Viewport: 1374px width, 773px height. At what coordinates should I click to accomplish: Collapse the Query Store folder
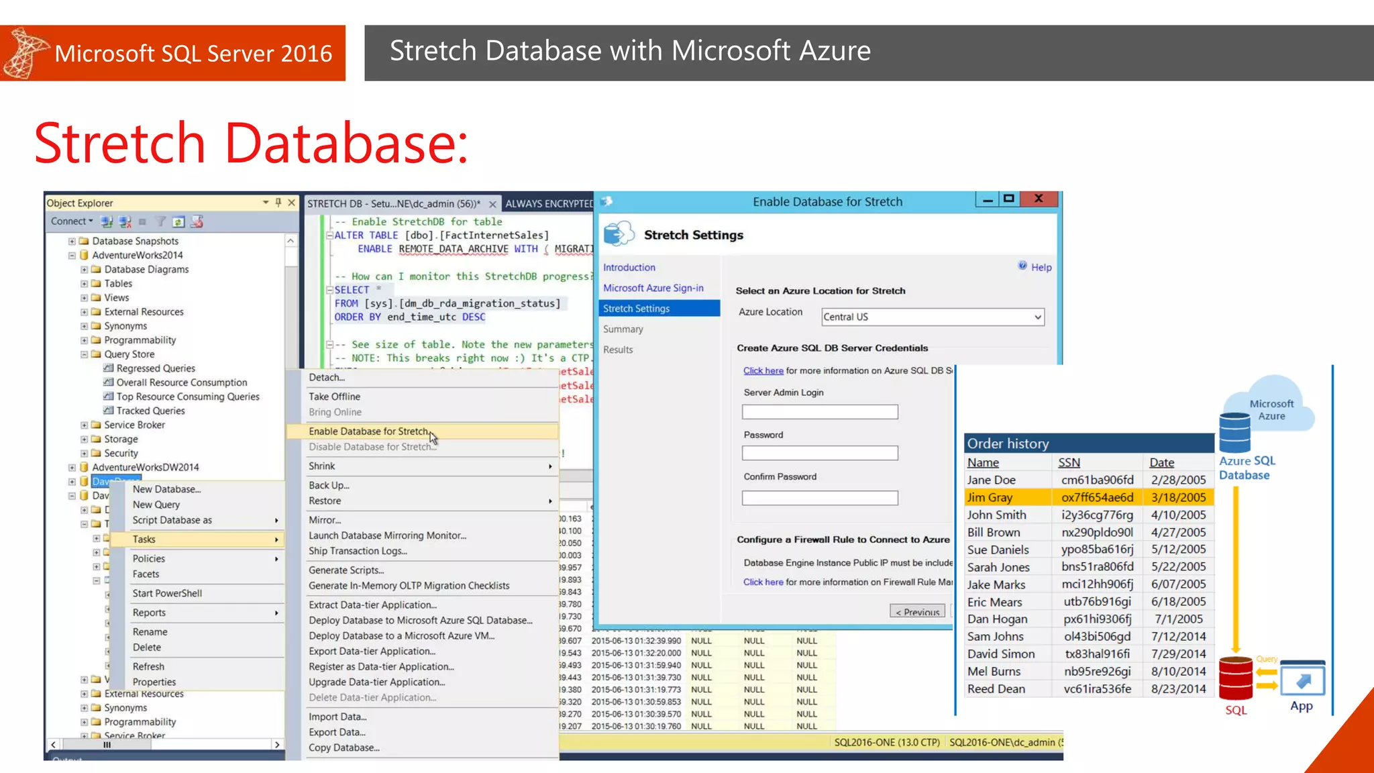click(x=84, y=354)
